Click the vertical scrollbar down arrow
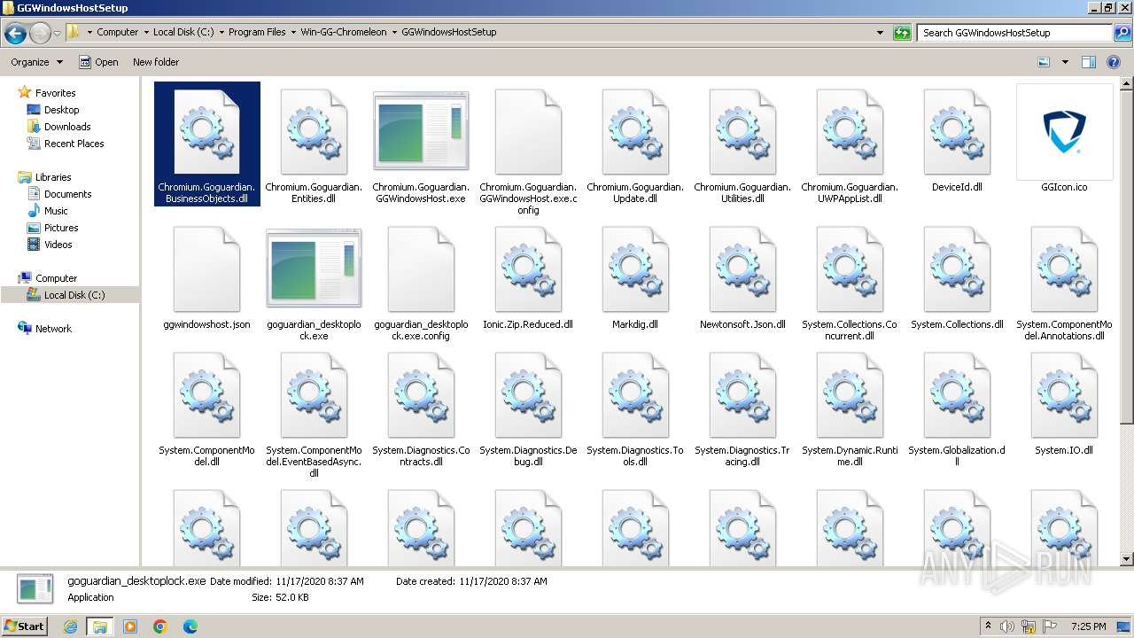Viewport: 1134px width, 638px height. tap(1126, 559)
